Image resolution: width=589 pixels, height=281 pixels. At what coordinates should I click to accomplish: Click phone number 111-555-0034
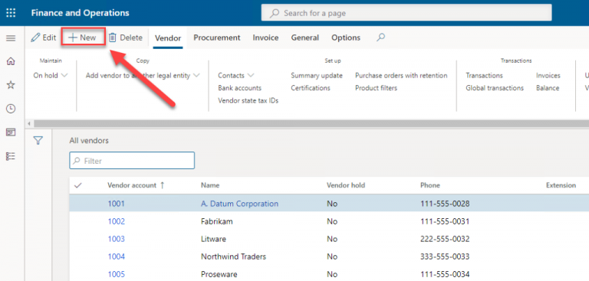pyautogui.click(x=445, y=274)
